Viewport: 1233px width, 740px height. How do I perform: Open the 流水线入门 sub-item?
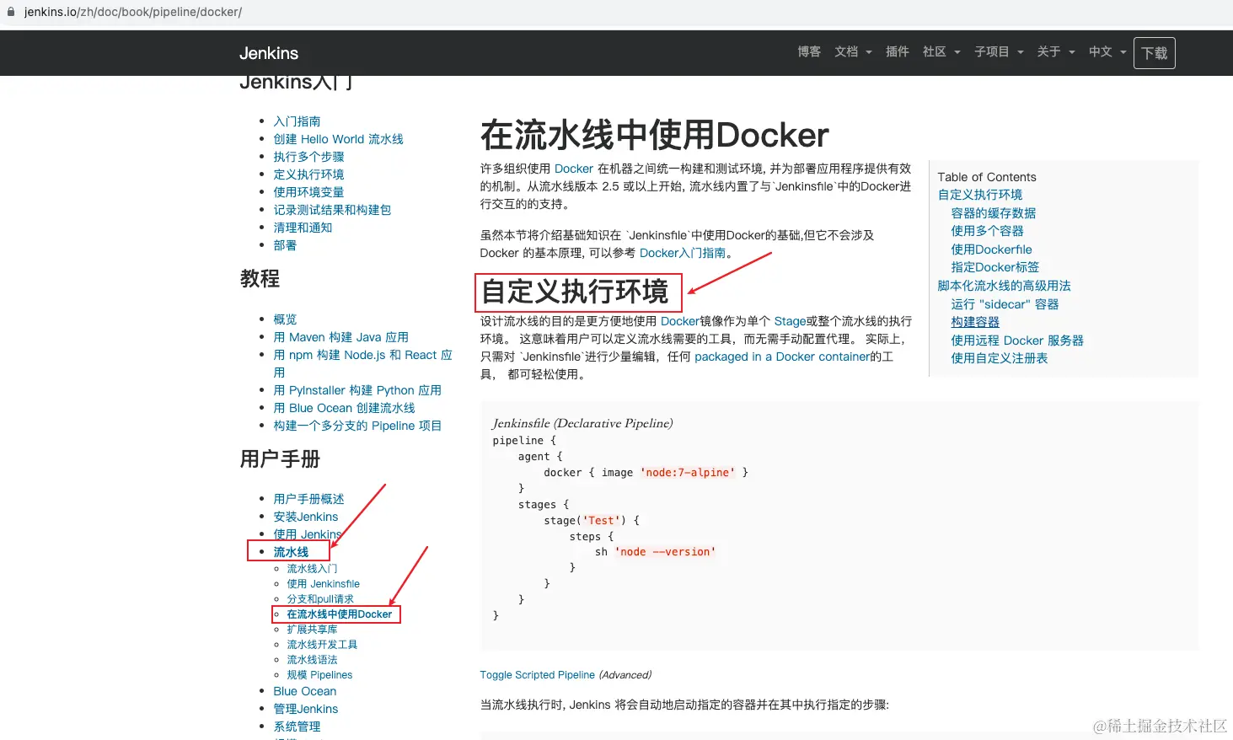click(312, 569)
